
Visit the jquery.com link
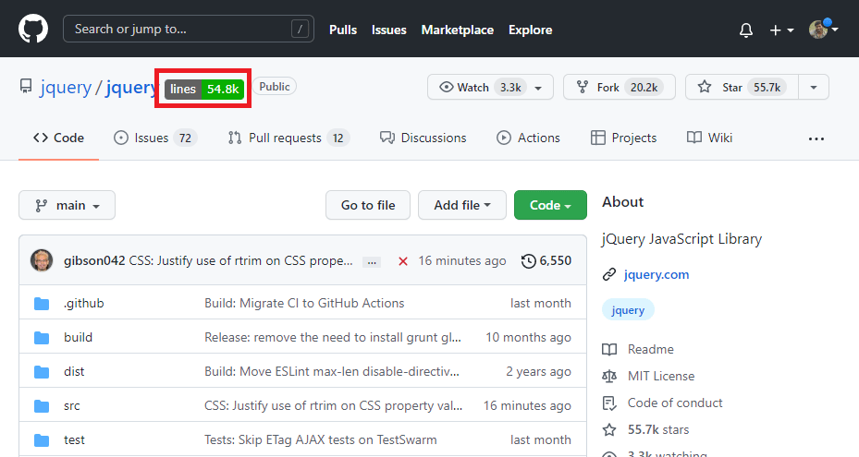(x=657, y=275)
